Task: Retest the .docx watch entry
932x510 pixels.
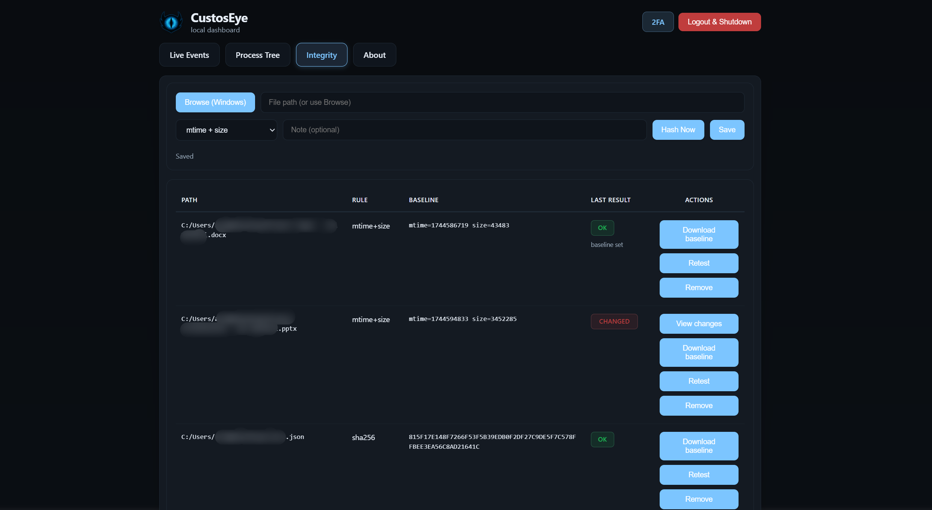Action: coord(698,263)
